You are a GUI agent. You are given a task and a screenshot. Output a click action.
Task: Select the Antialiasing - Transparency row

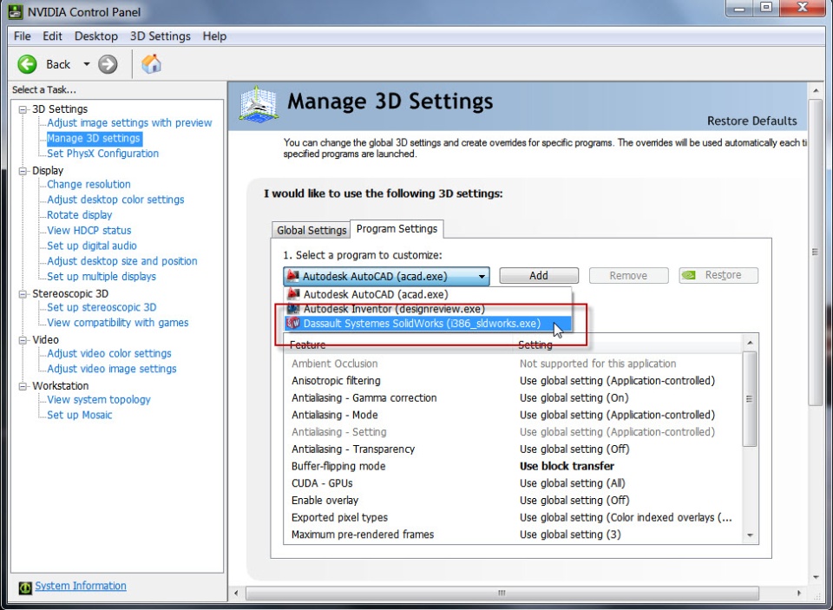(x=513, y=449)
